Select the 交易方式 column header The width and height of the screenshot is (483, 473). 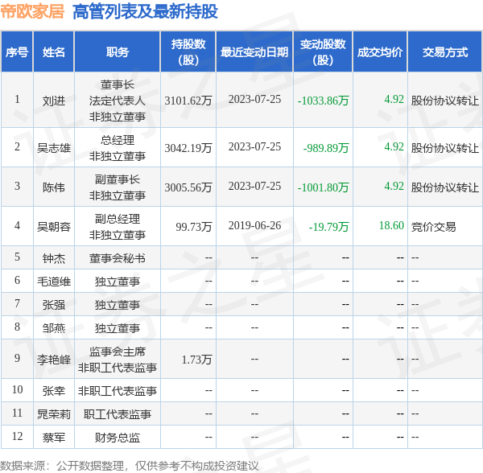[445, 52]
